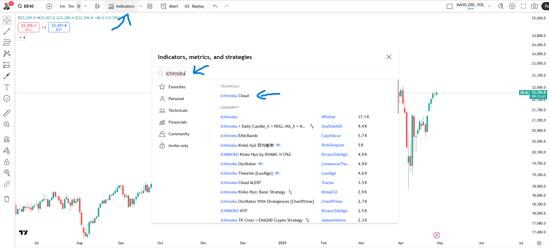Toggle hide drawings eye icon
The image size is (549, 248).
[7, 173]
